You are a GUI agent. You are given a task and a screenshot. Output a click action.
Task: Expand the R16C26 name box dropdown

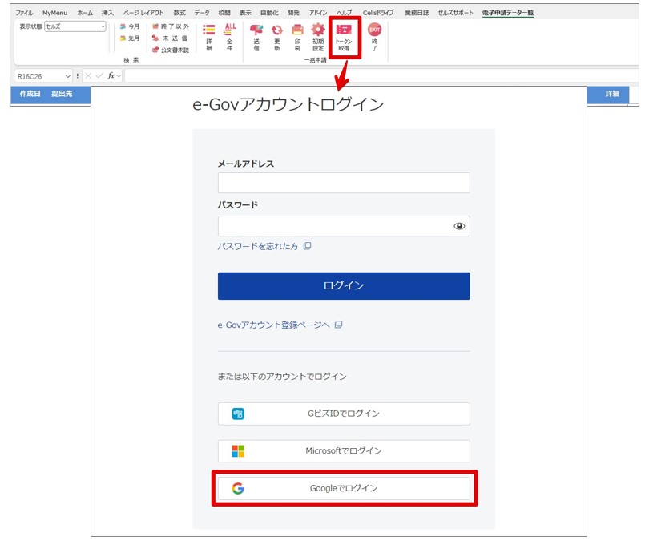point(68,77)
